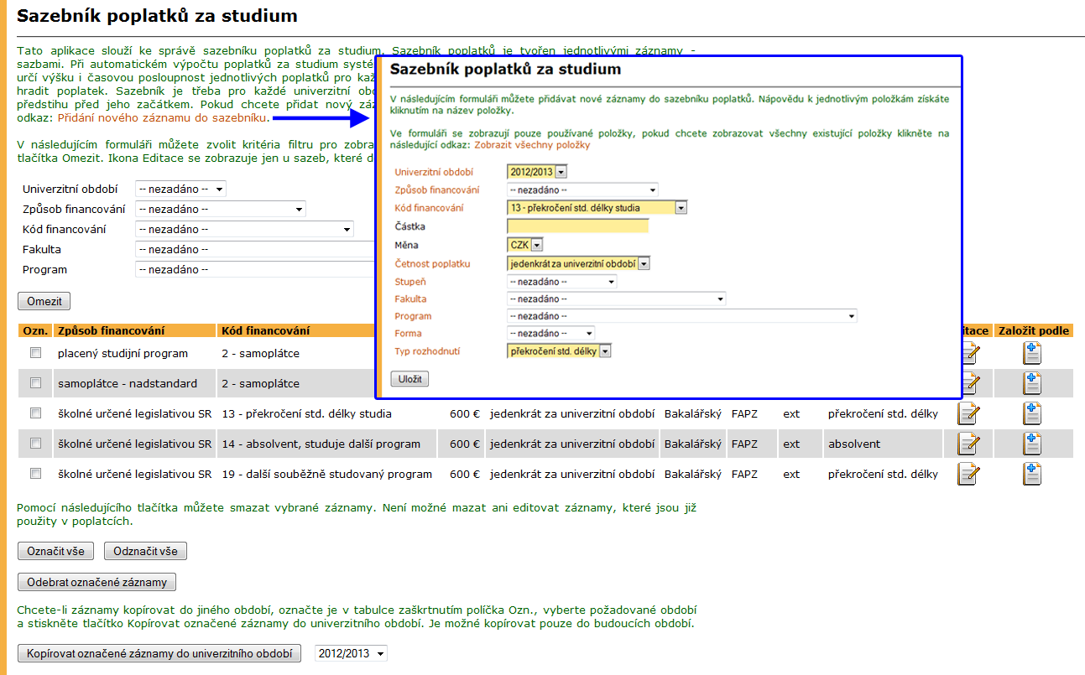Click Kopírovat označené záznamy do univerzitního období

159,654
